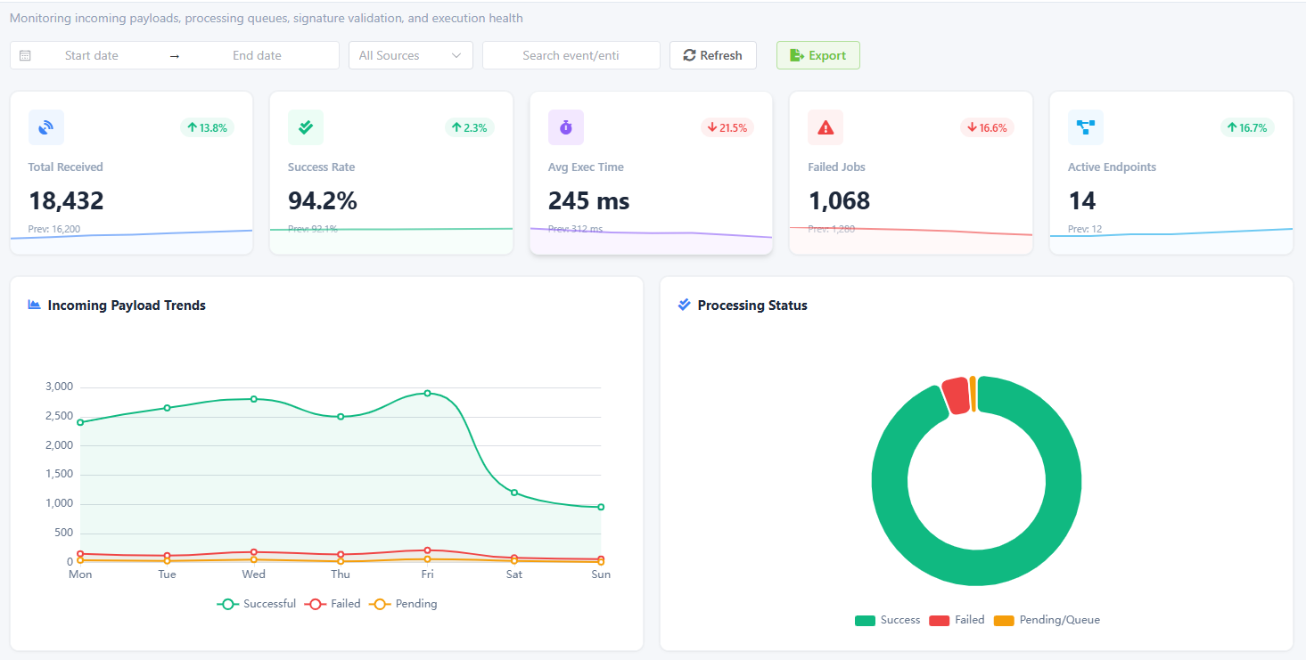Click the Total Received card label
The image size is (1306, 660).
(x=66, y=167)
